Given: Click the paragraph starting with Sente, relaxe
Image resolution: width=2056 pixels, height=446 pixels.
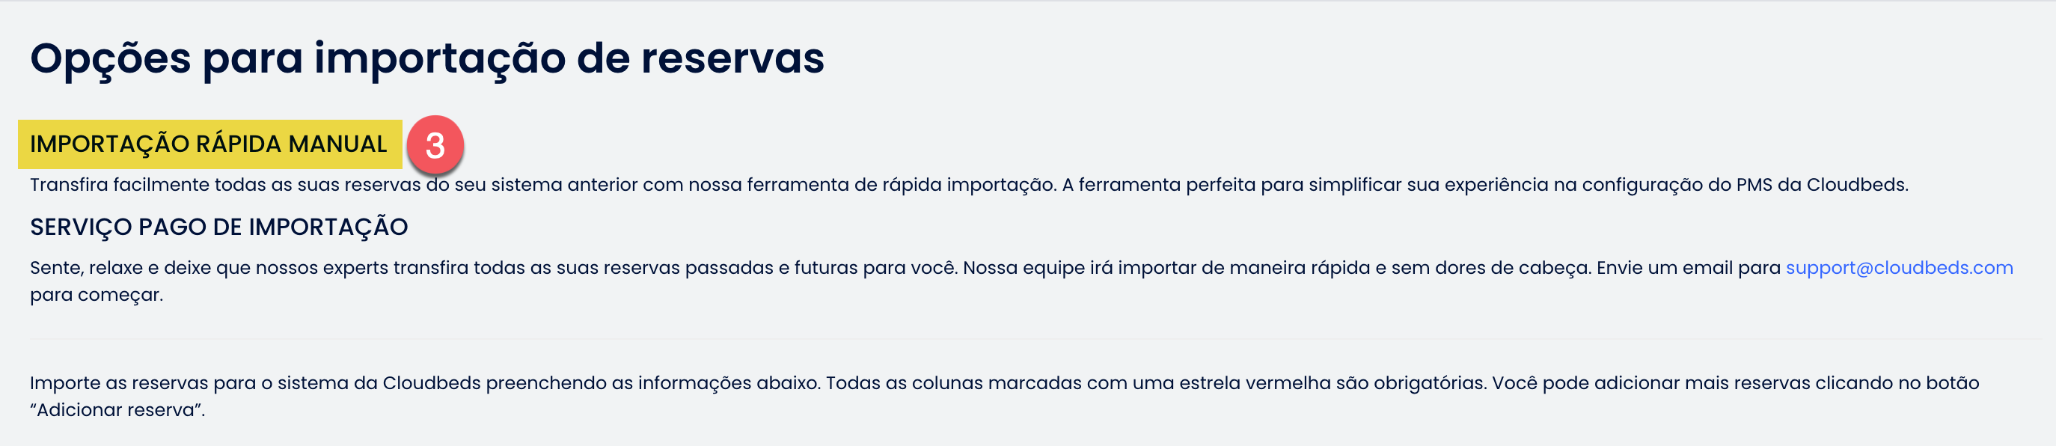Looking at the screenshot, I should (1021, 281).
